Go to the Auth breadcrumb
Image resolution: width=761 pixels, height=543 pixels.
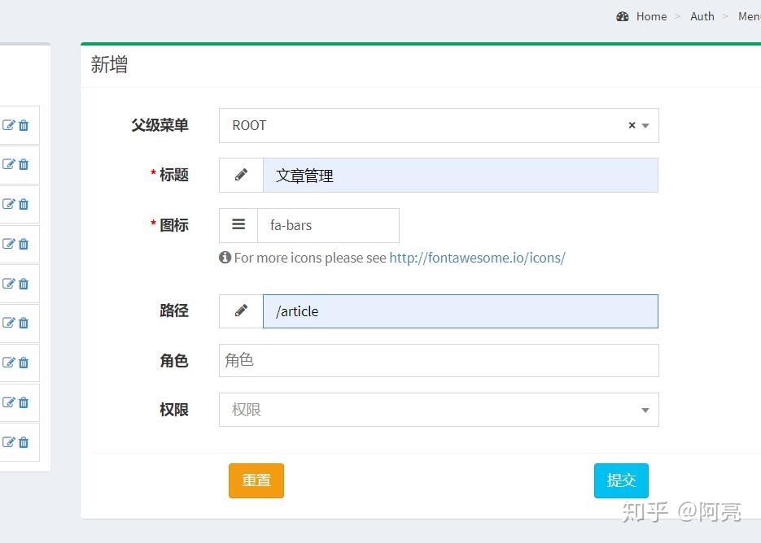(x=702, y=16)
